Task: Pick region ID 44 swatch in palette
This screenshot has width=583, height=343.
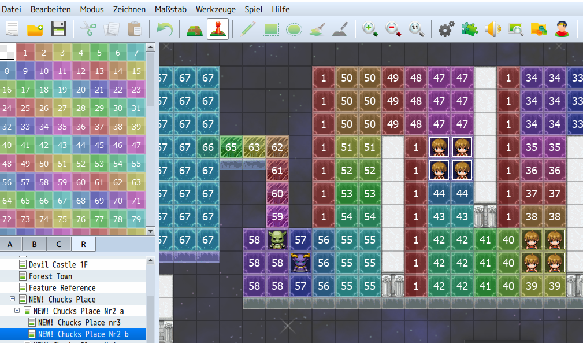Action: 81,145
